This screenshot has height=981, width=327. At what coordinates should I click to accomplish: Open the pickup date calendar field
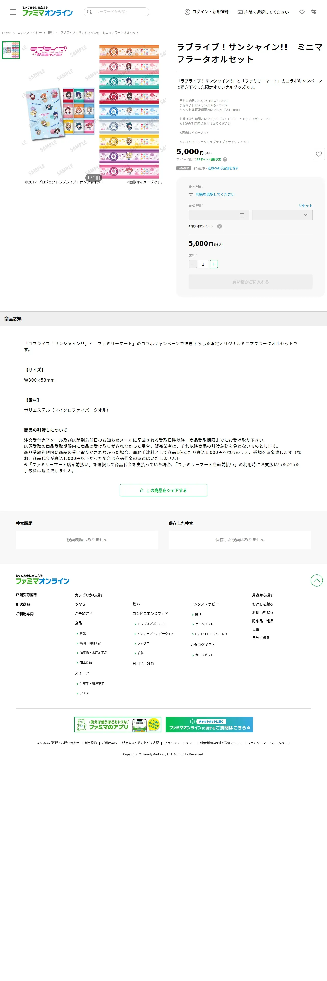pos(219,215)
